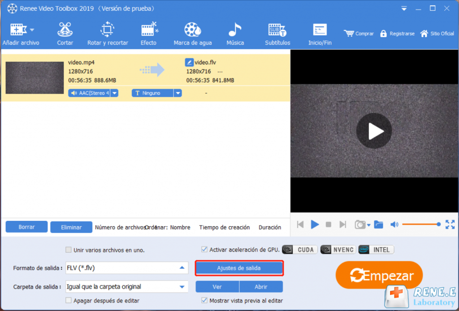Toggle Activar aceleración de GPU checkbox
Image resolution: width=459 pixels, height=311 pixels.
[x=204, y=250]
